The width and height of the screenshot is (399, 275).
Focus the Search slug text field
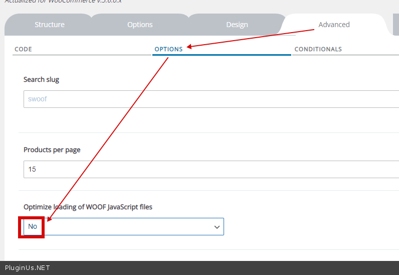tap(211, 99)
